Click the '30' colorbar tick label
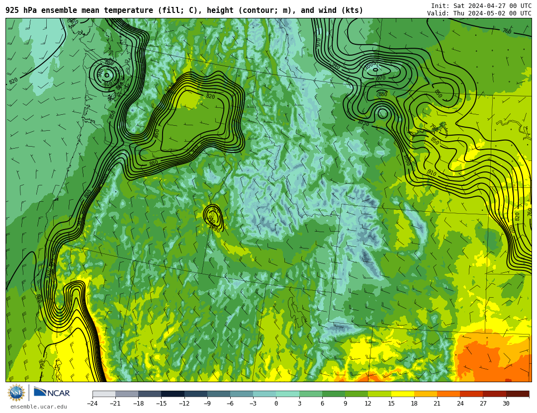 [x=506, y=404]
